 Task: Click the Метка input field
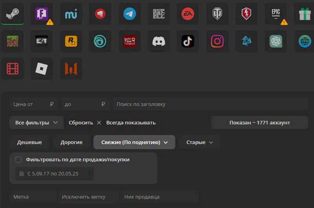[x=33, y=197]
